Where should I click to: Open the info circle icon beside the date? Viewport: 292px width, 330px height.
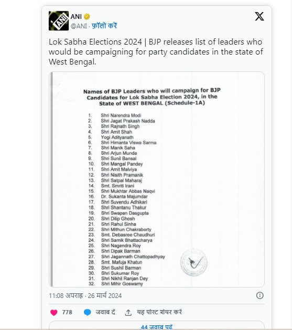(x=260, y=295)
